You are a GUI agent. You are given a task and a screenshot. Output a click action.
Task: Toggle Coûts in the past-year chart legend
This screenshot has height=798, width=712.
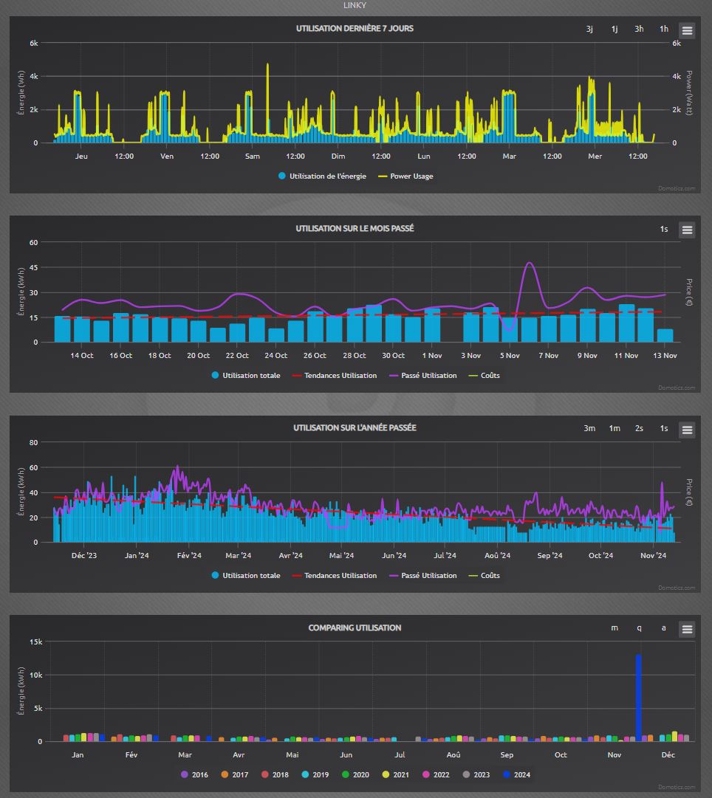point(485,576)
